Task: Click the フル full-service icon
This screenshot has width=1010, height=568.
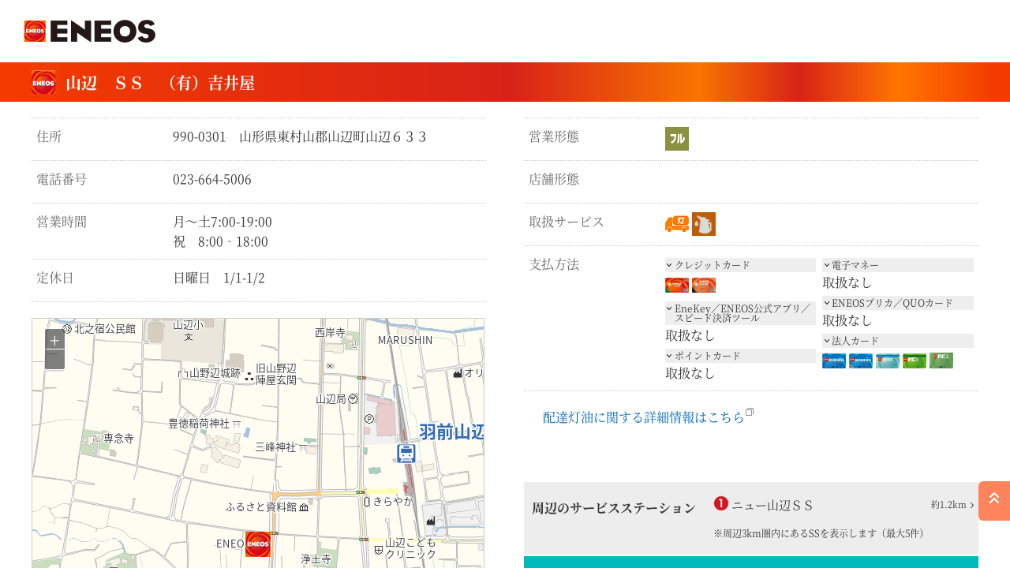Action: click(677, 139)
